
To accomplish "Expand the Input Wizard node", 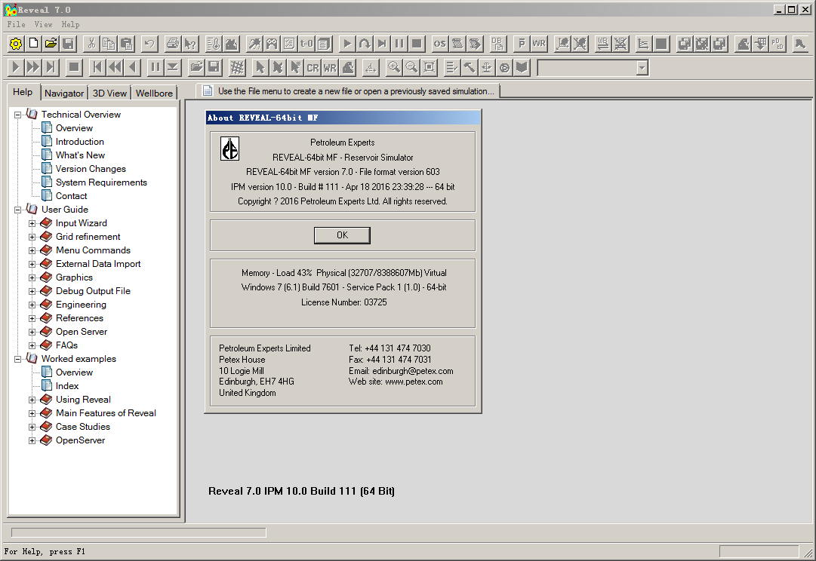I will pos(32,223).
